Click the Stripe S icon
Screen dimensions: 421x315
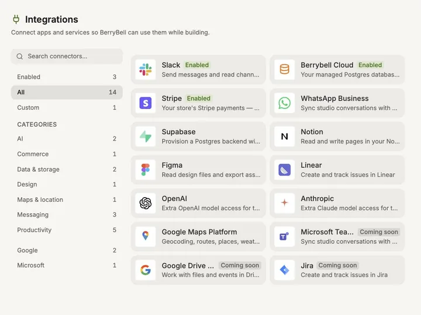click(146, 103)
